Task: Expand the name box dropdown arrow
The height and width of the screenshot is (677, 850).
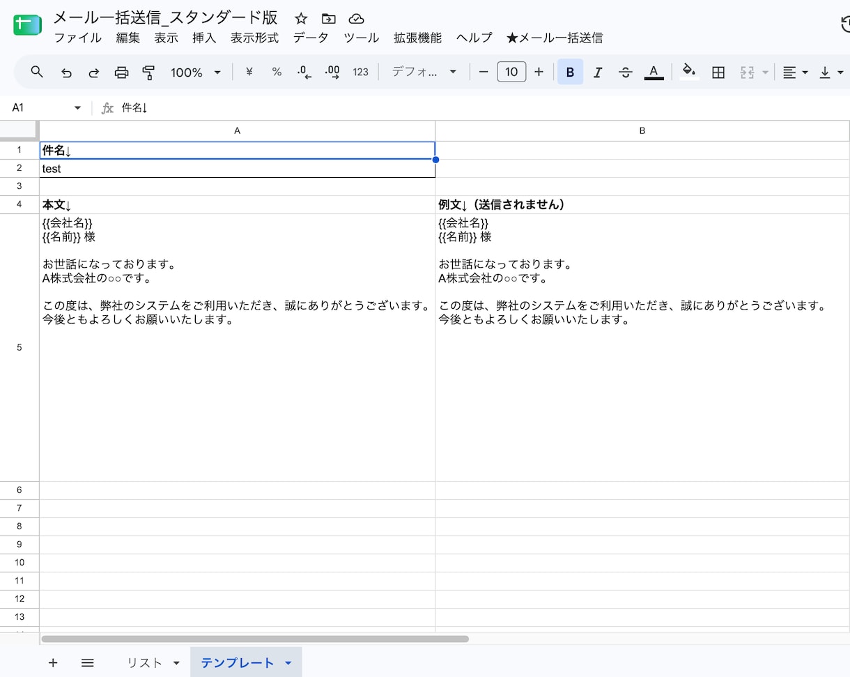Action: pyautogui.click(x=77, y=108)
